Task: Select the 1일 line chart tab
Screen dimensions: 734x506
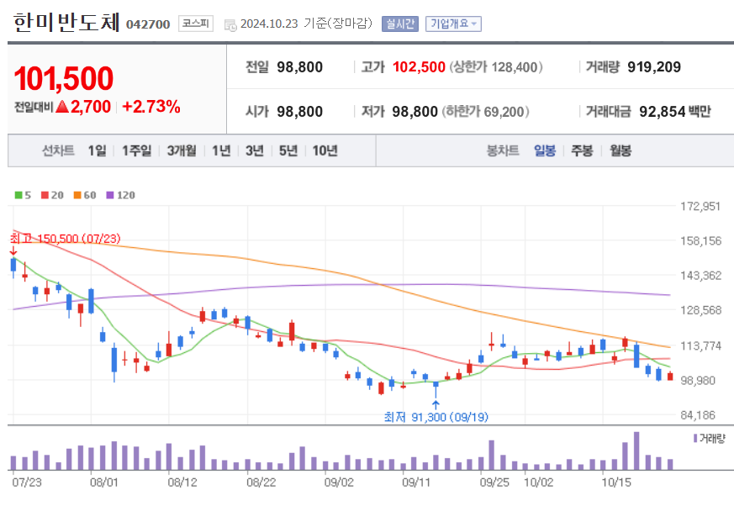Action: [x=97, y=150]
